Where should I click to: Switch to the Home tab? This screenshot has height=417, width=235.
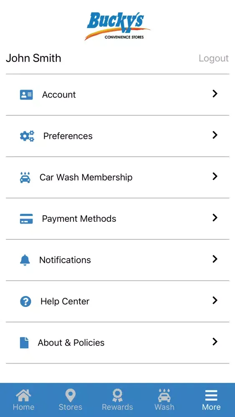[x=23, y=400]
